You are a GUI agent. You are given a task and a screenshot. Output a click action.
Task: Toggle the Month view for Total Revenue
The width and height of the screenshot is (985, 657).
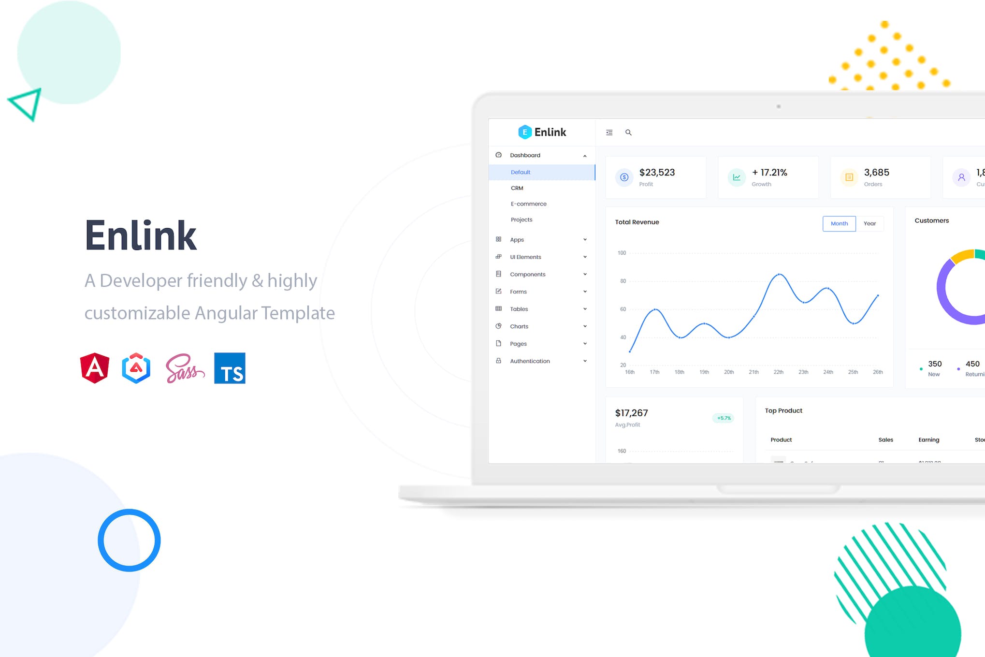838,223
